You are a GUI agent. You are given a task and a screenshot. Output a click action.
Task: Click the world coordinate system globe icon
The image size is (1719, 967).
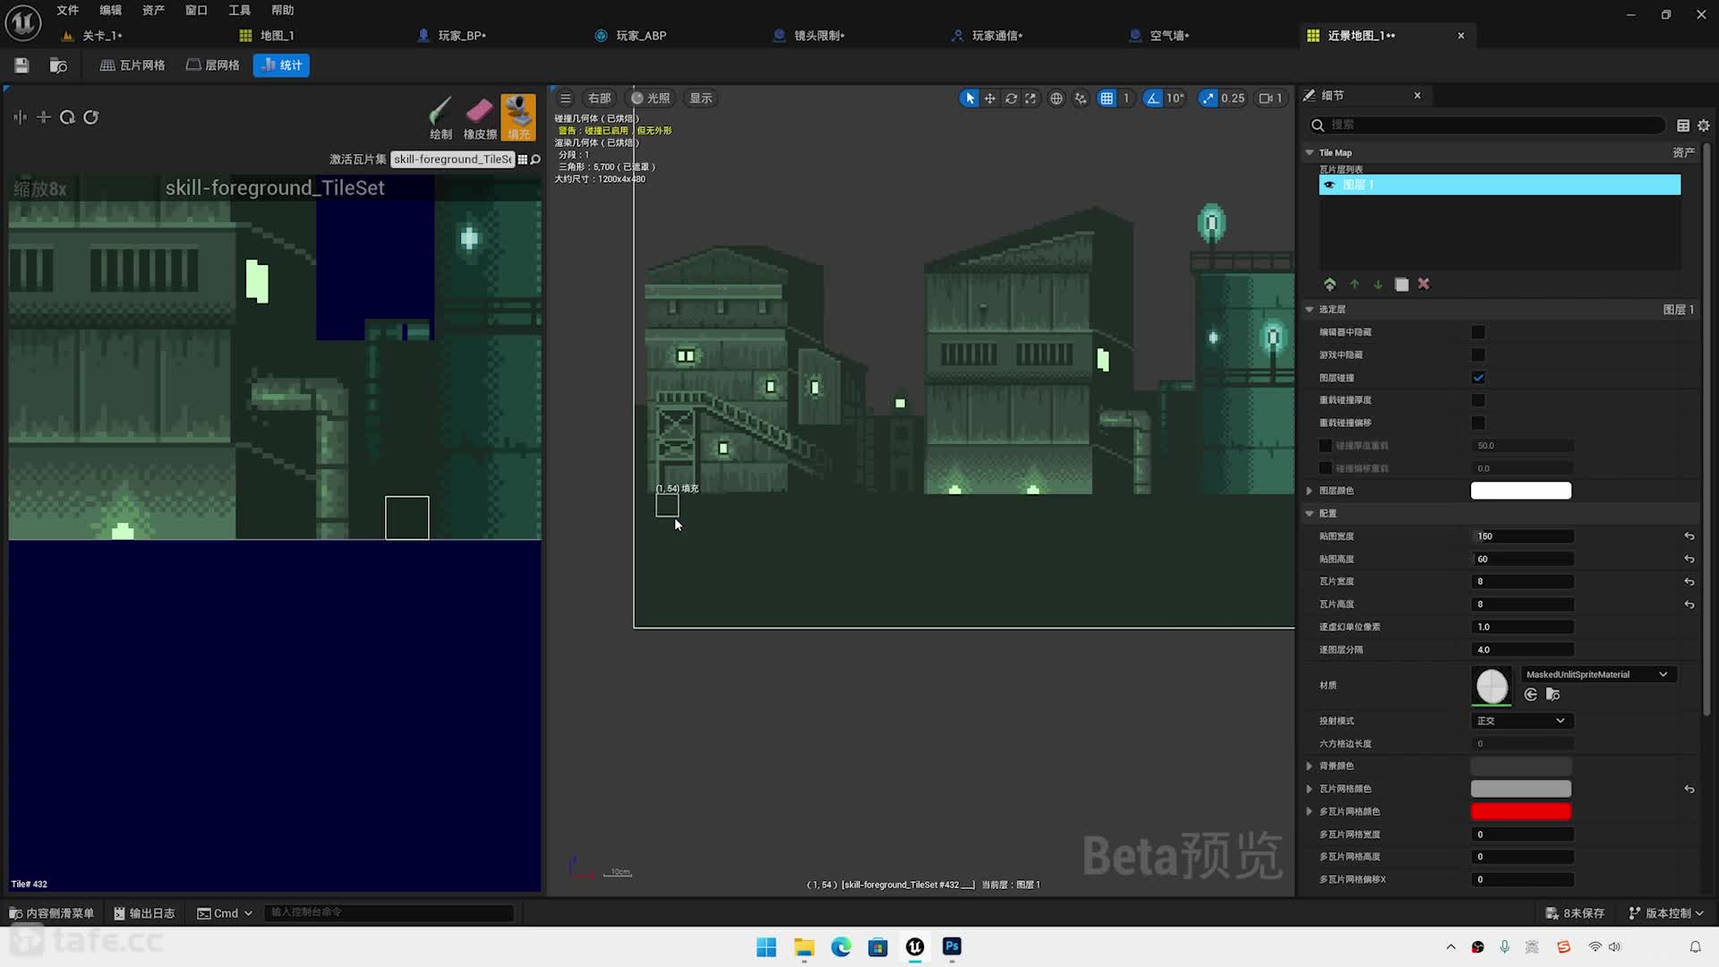point(1056,98)
